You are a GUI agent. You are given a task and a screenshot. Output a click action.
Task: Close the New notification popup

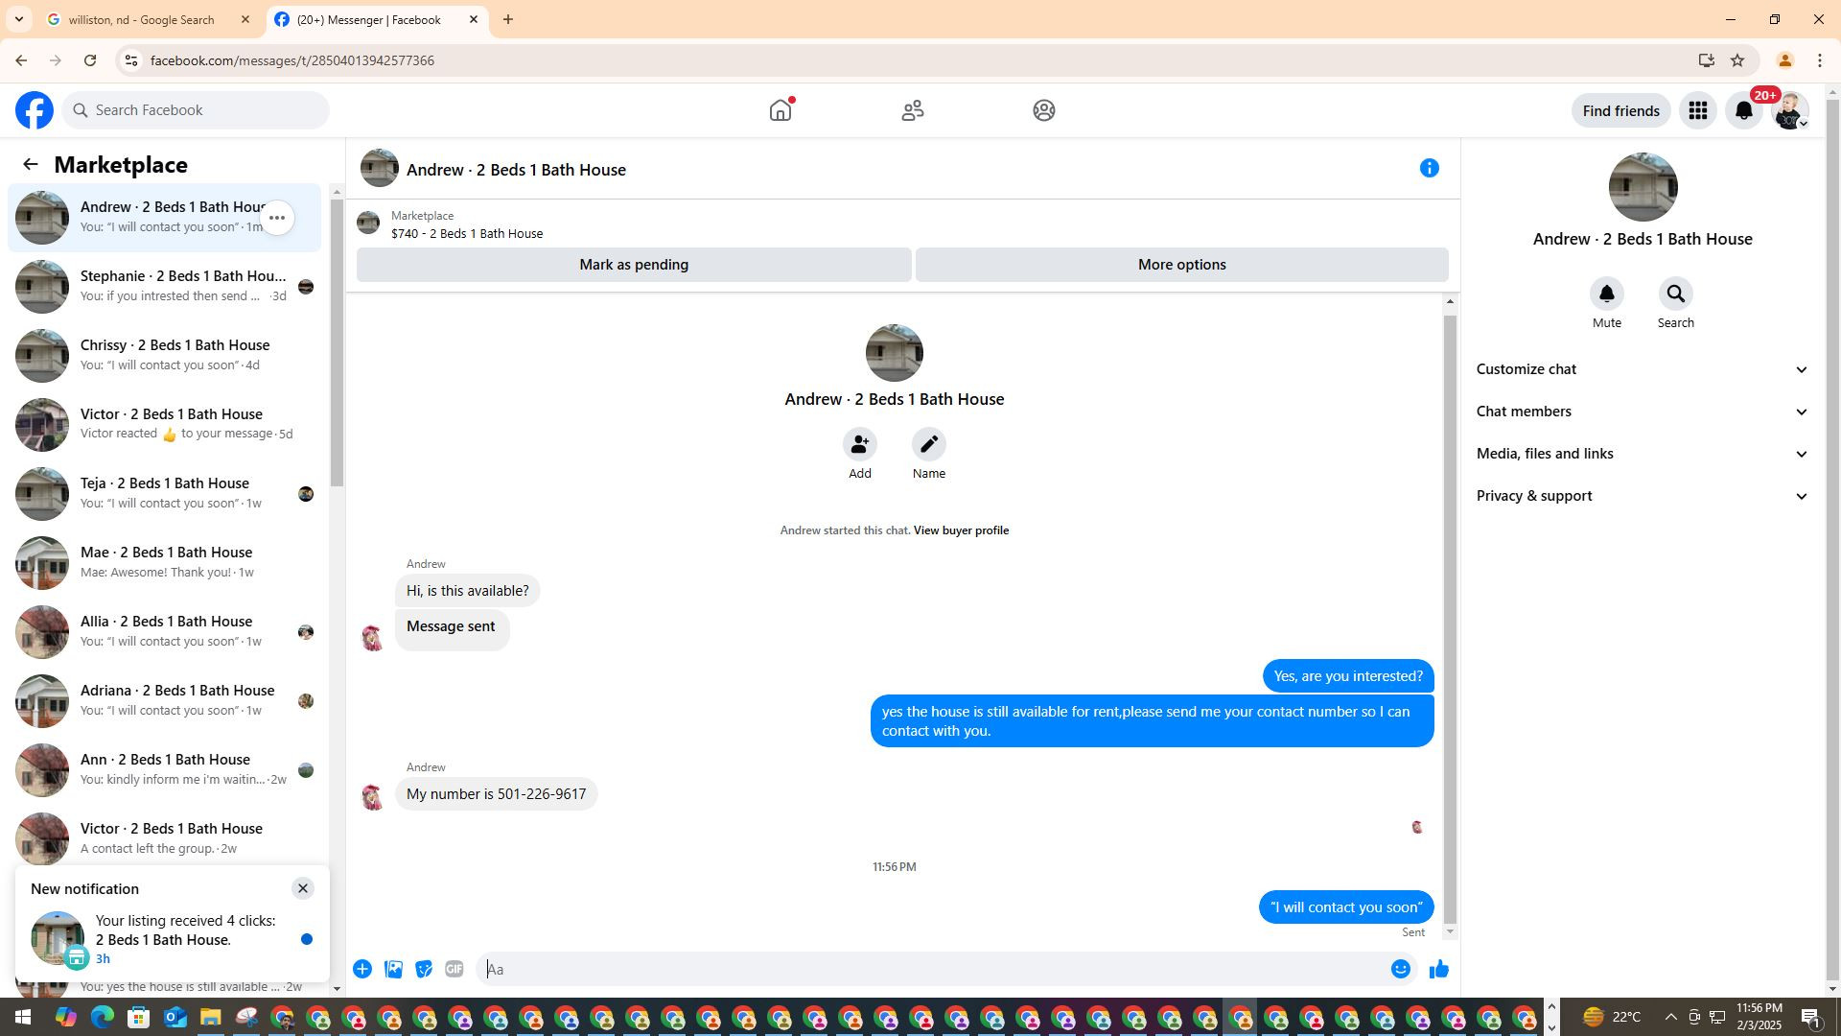(303, 888)
